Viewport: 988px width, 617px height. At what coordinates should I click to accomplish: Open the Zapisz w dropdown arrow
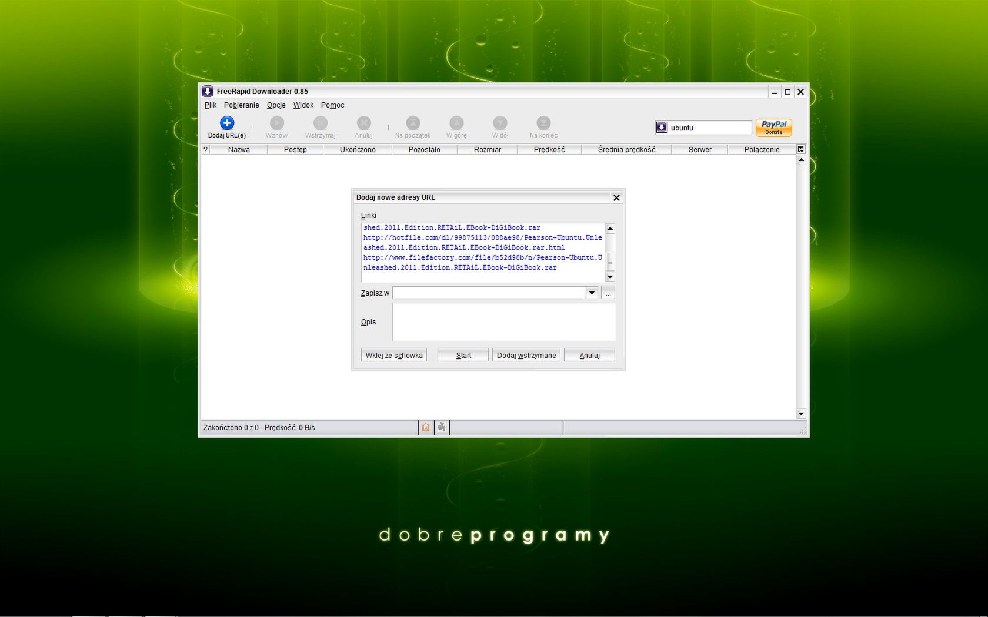pos(592,293)
